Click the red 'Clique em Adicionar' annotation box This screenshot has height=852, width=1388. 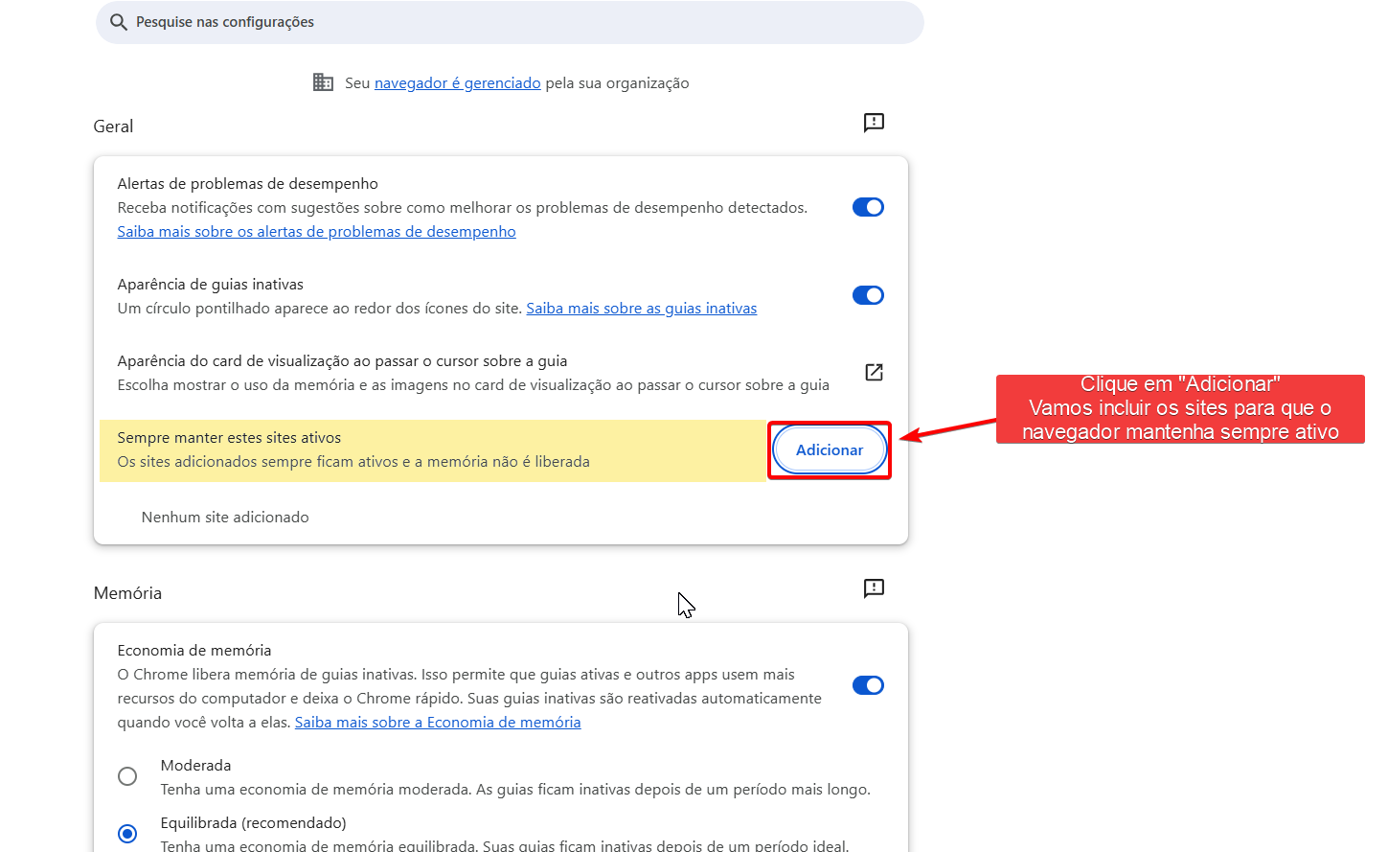click(x=1180, y=409)
